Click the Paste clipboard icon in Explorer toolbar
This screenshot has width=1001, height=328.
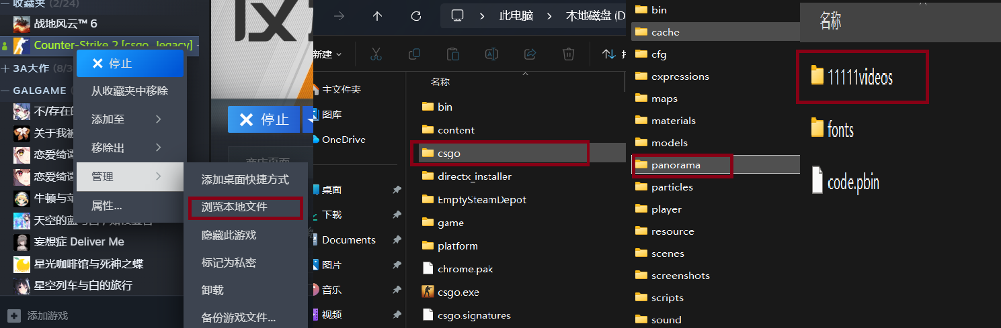point(453,54)
